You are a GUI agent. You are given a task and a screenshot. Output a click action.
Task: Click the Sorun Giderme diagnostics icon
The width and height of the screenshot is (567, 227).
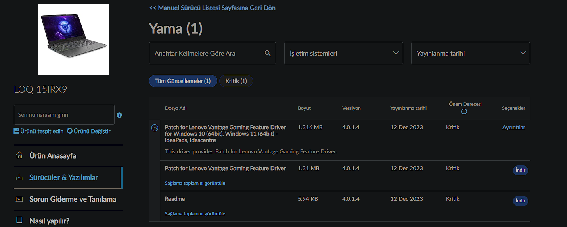click(x=19, y=199)
